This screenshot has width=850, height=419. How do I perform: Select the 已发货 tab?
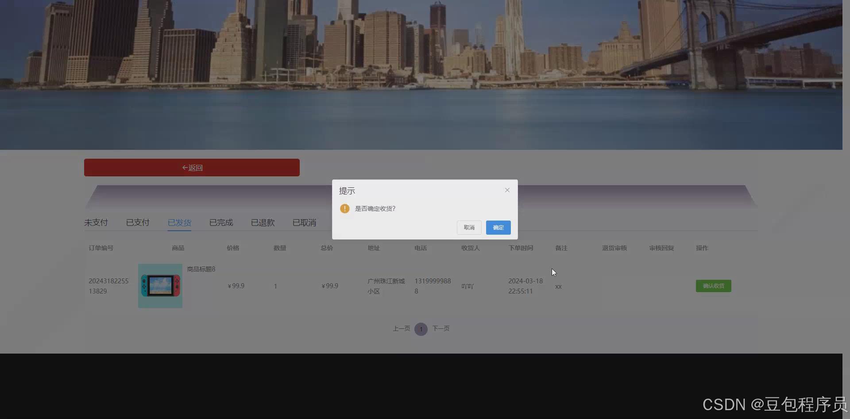point(179,222)
